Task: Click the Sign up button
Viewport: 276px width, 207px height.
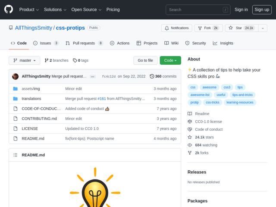Action: (x=262, y=9)
